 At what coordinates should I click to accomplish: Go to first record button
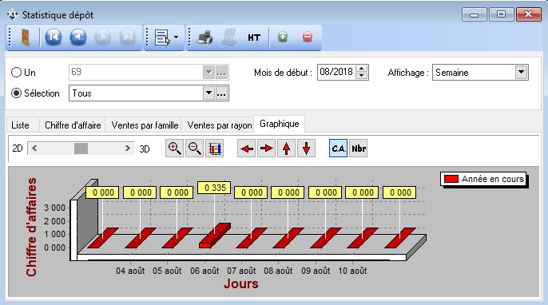[x=54, y=37]
